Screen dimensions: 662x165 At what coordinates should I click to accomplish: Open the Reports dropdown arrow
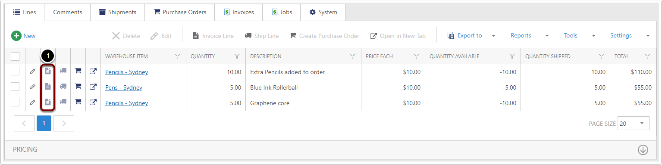(547, 36)
